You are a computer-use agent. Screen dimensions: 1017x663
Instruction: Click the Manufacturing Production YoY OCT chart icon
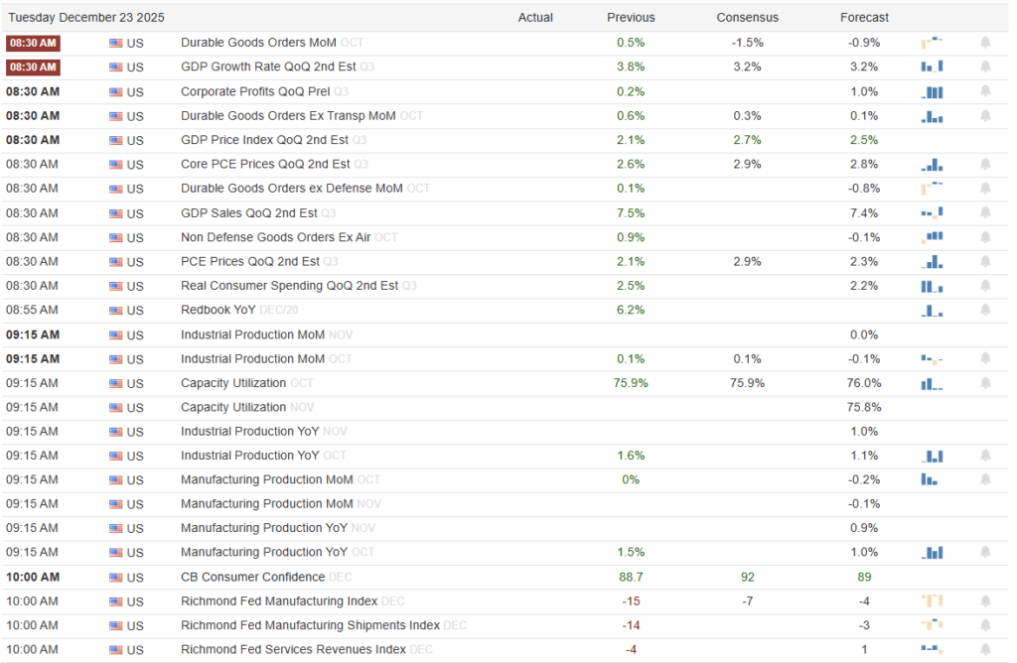coord(932,552)
